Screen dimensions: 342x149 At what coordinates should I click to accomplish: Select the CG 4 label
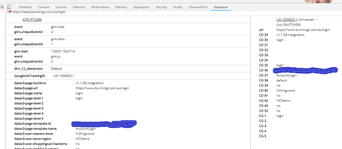[x=262, y=131]
